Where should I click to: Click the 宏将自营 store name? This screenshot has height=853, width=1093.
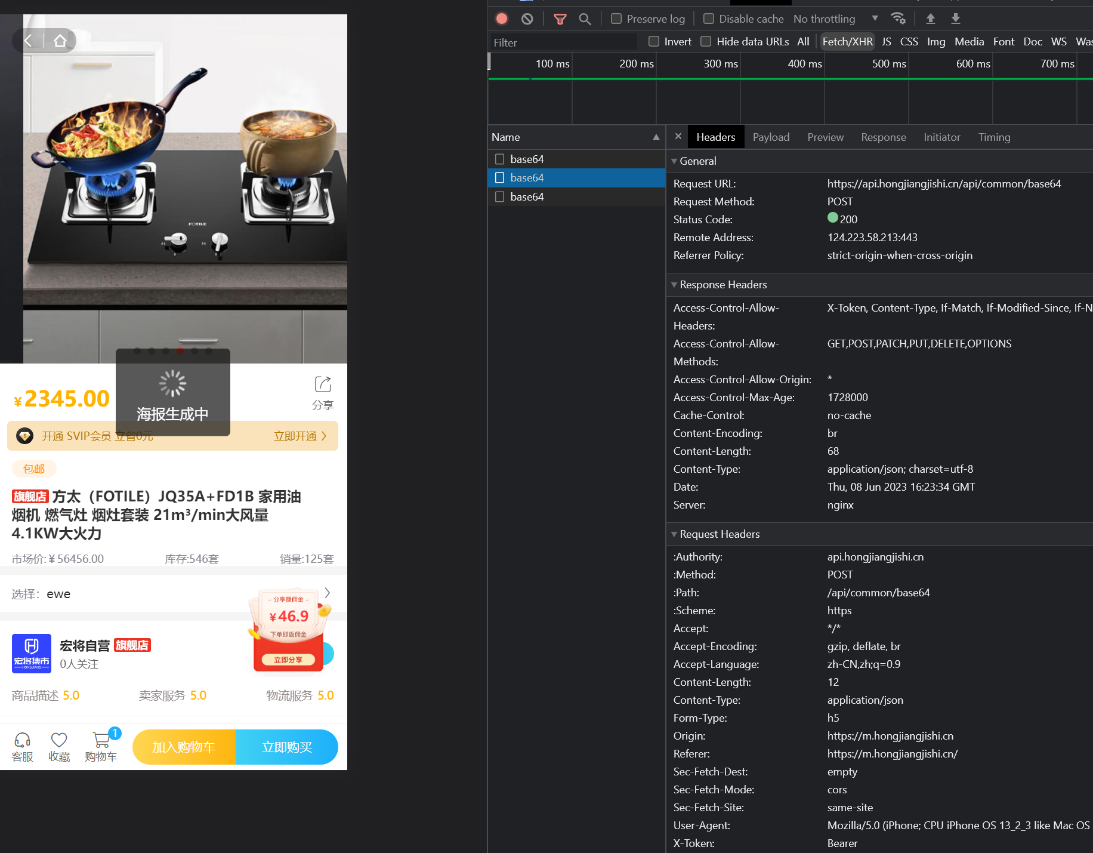pyautogui.click(x=85, y=645)
